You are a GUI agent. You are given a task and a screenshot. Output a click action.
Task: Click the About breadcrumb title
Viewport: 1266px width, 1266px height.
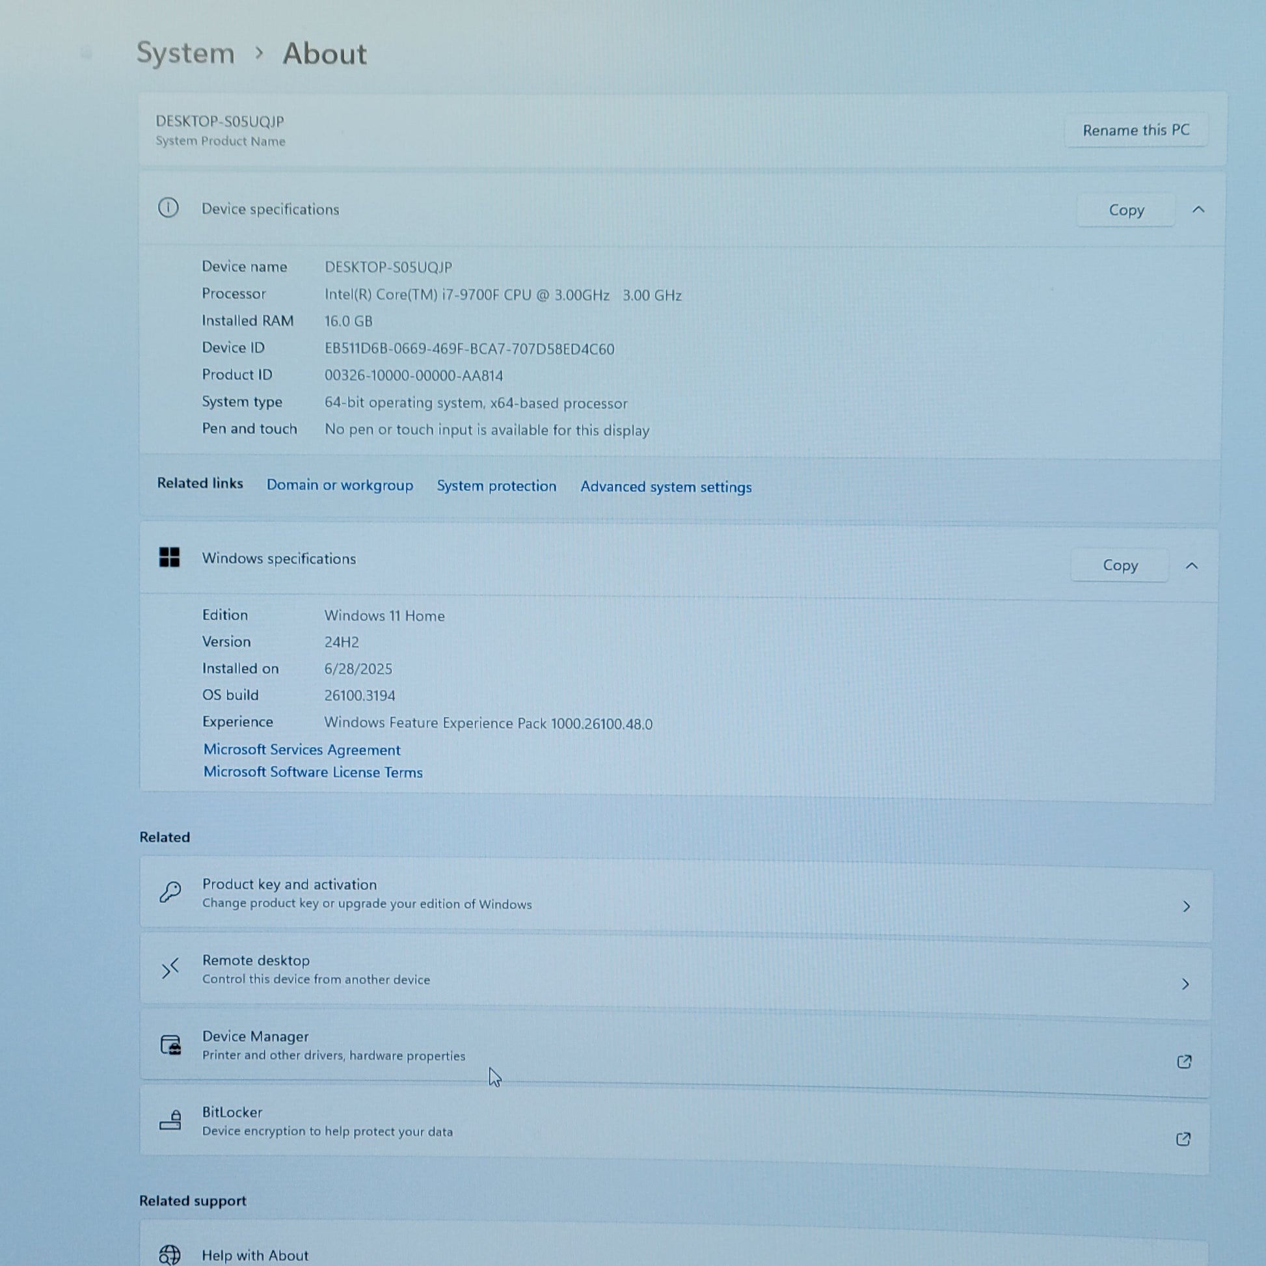[325, 54]
